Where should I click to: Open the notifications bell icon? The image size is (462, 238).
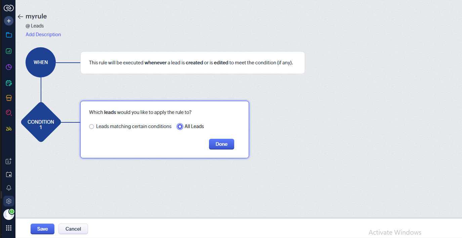tap(9, 188)
